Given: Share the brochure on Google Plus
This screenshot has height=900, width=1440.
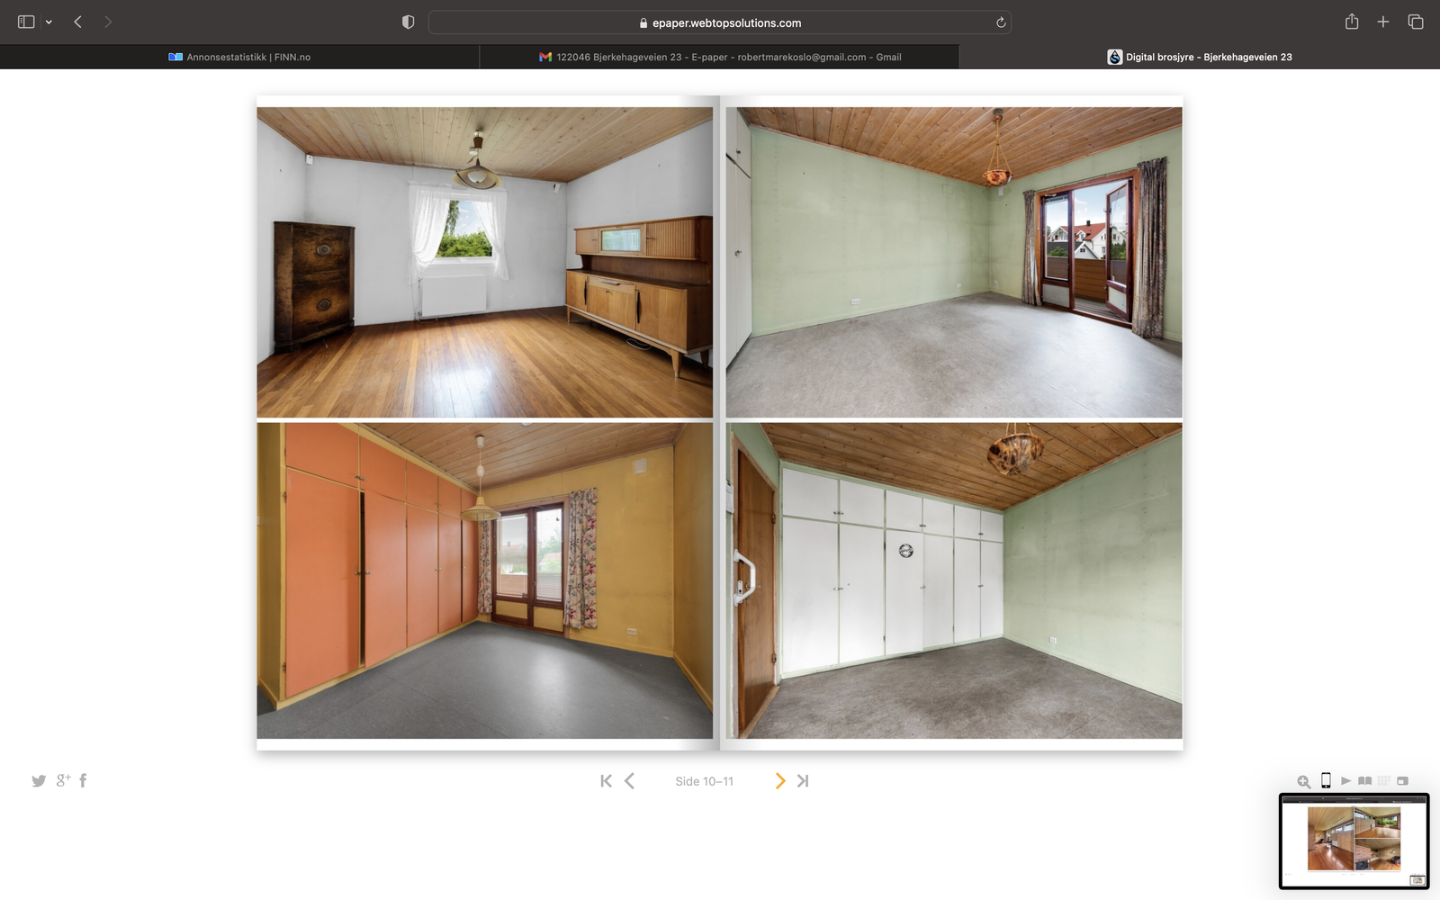Looking at the screenshot, I should pos(63,780).
